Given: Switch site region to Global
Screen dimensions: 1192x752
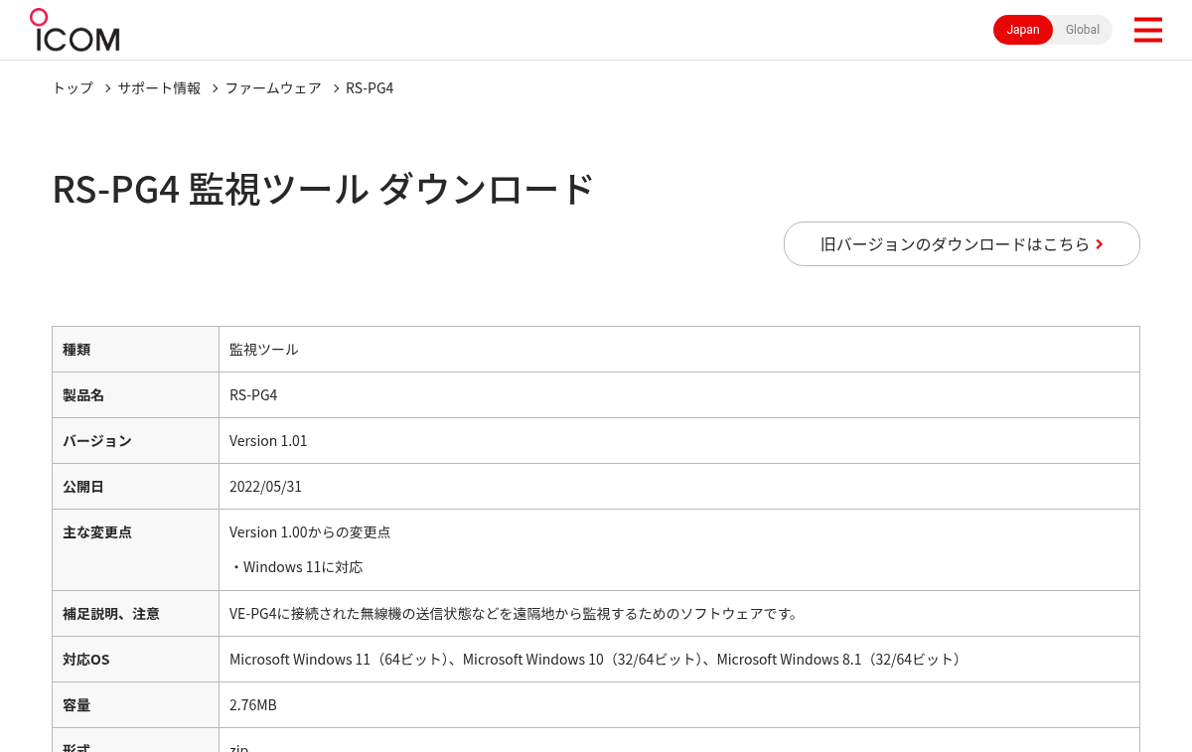Looking at the screenshot, I should pyautogui.click(x=1083, y=30).
